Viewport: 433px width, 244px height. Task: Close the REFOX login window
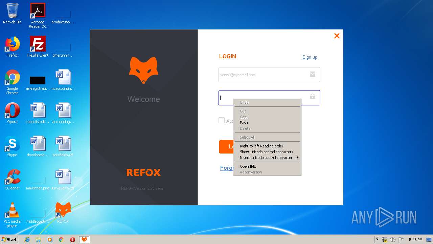(x=337, y=36)
